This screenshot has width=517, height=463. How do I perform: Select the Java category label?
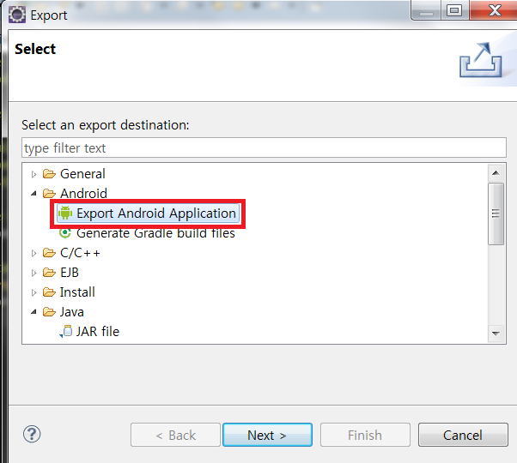(x=72, y=312)
